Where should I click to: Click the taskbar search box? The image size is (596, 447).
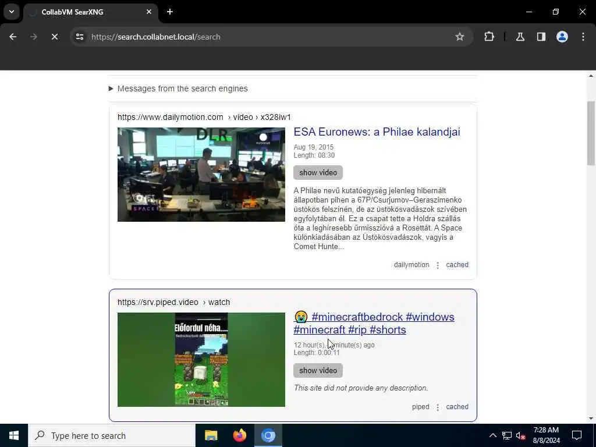coord(112,435)
